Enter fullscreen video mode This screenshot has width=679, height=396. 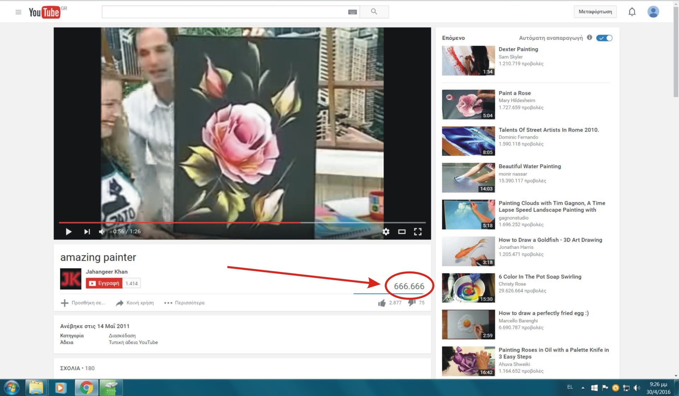[418, 231]
